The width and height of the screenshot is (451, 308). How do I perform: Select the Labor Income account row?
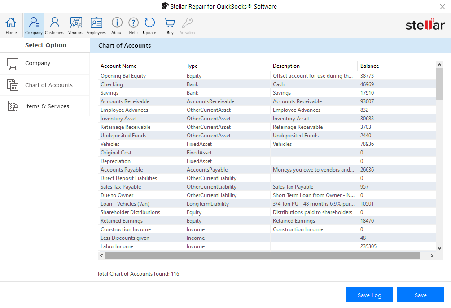tap(267, 246)
